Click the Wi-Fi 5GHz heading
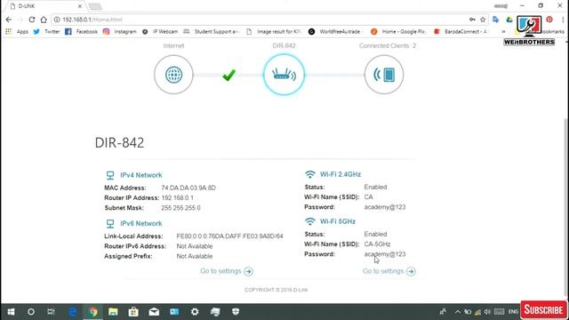This screenshot has height=320, width=569. tap(338, 221)
